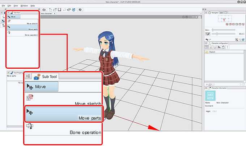This screenshot has width=246, height=146.
Task: Click the scrollbar of the Character configuration list
Action: pyautogui.click(x=245, y=66)
